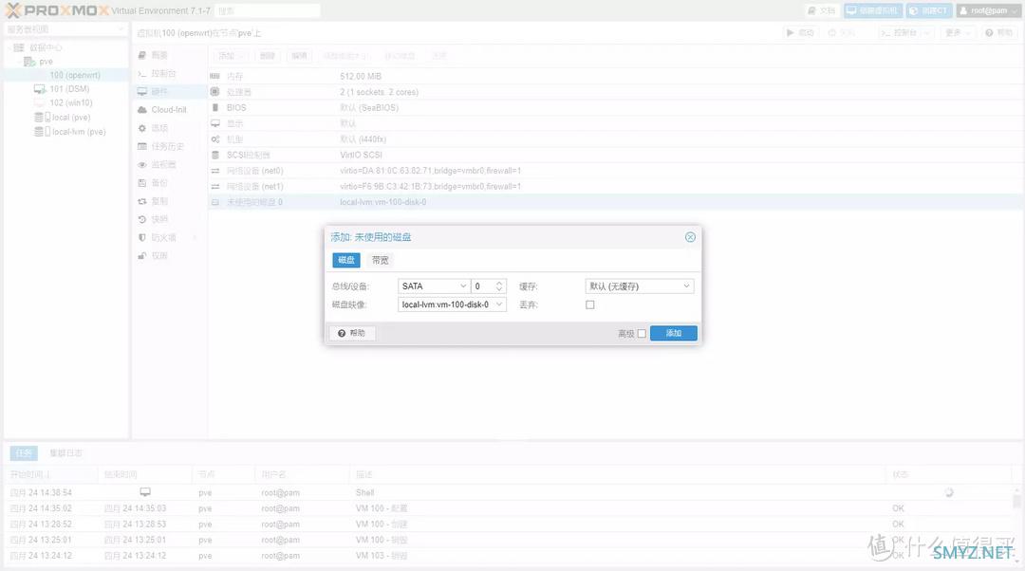Screen dimensions: 1025x571
Task: Click the start VM play button
Action: [x=801, y=32]
